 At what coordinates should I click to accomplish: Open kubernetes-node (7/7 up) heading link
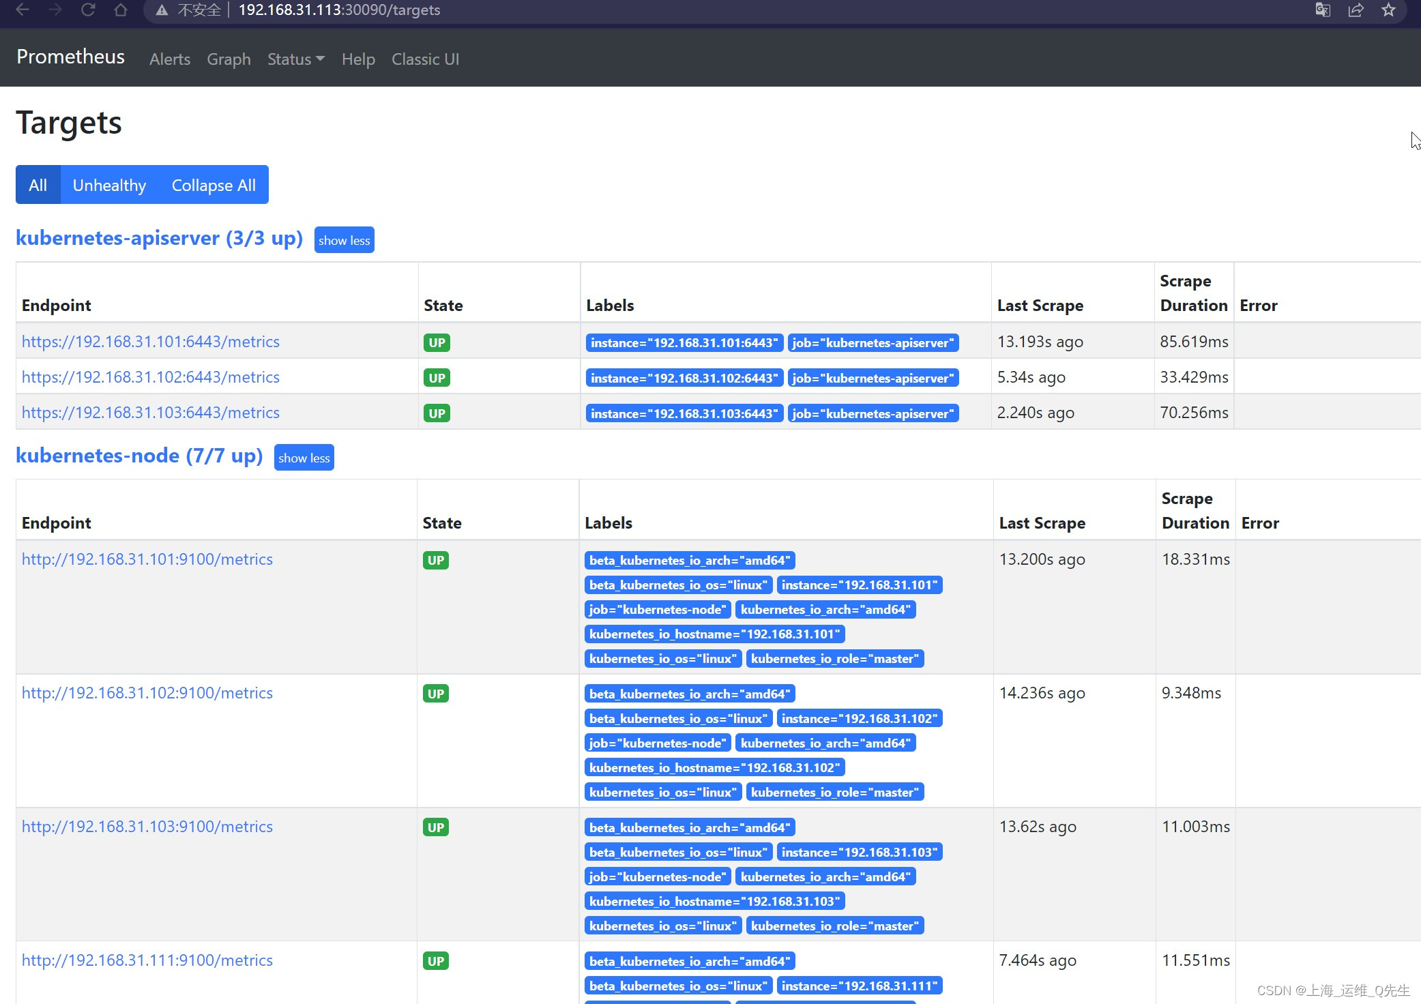tap(139, 456)
